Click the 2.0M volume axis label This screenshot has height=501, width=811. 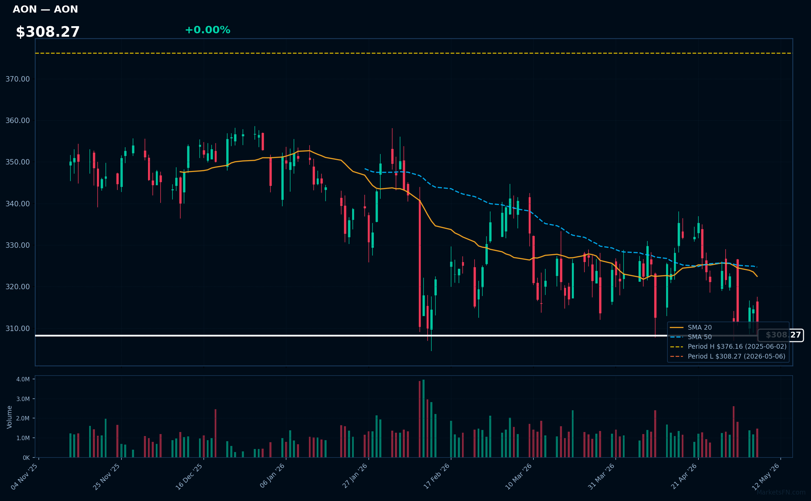pyautogui.click(x=23, y=418)
